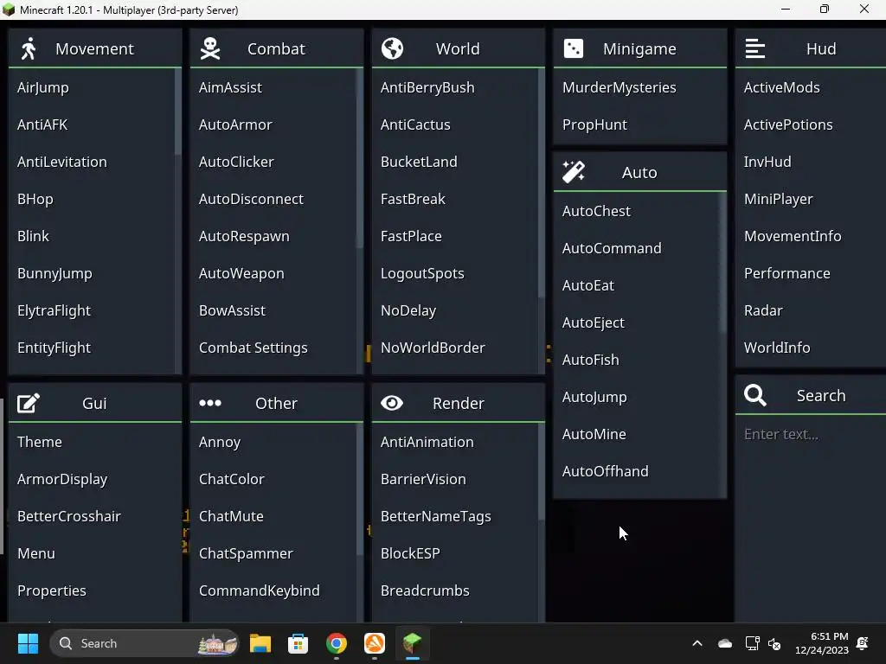
Task: Click the MovementInfo hud module
Action: pyautogui.click(x=810, y=236)
